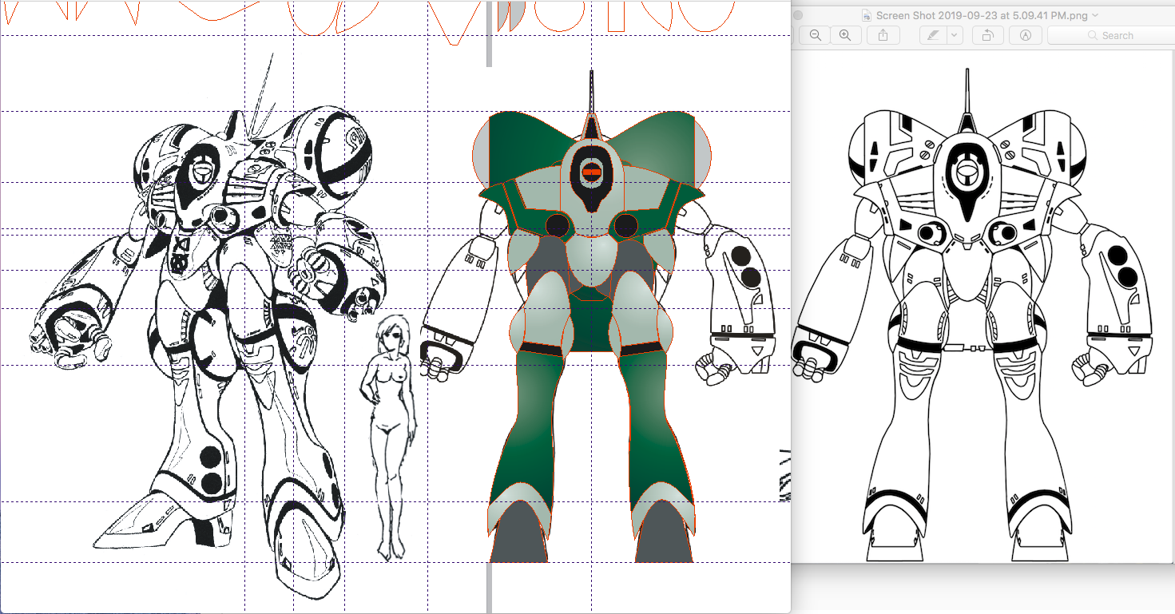
Task: Expand the highlight color dropdown arrow
Action: [955, 35]
